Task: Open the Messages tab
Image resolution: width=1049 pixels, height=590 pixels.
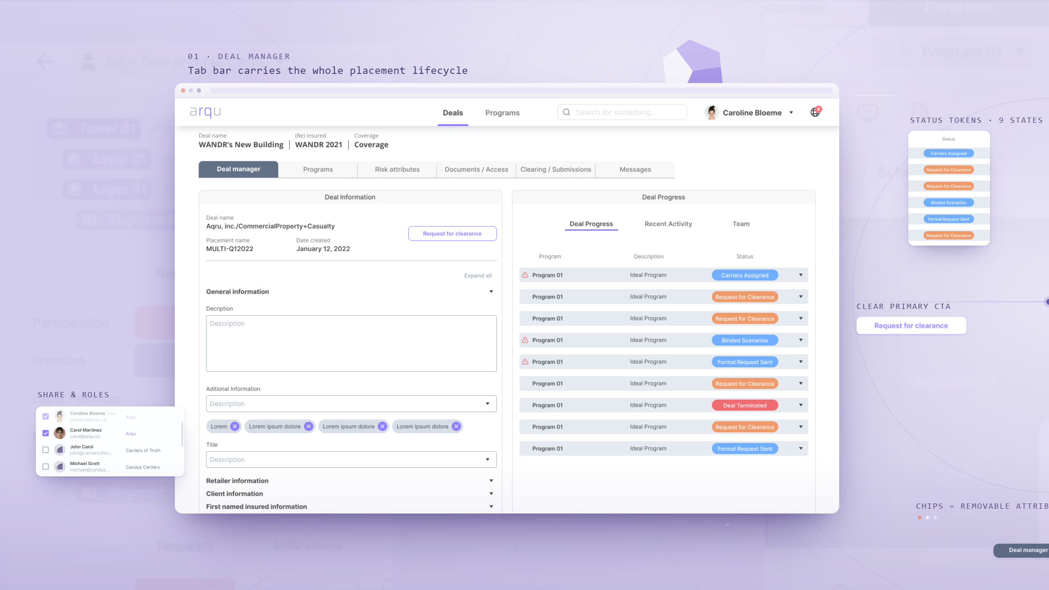Action: (635, 169)
